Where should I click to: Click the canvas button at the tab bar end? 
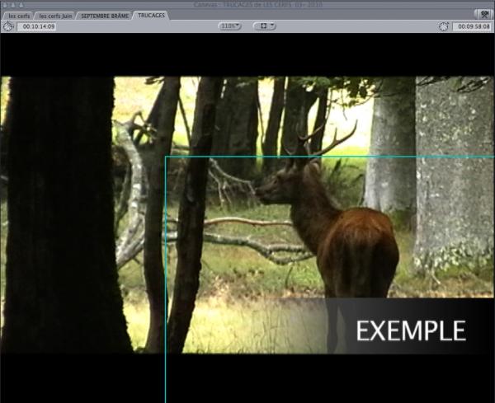pos(483,15)
